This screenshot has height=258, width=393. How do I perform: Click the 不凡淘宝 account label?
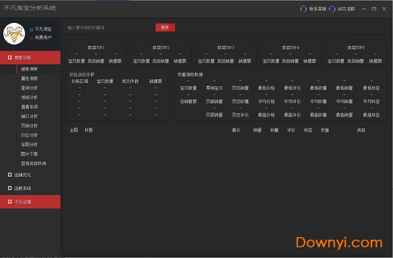pos(43,29)
